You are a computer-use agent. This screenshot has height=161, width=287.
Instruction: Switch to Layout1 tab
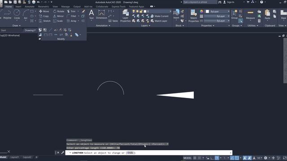click(15, 157)
